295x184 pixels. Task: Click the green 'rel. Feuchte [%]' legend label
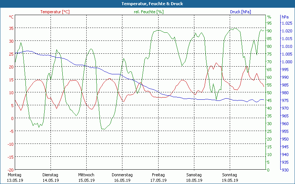(x=149, y=12)
